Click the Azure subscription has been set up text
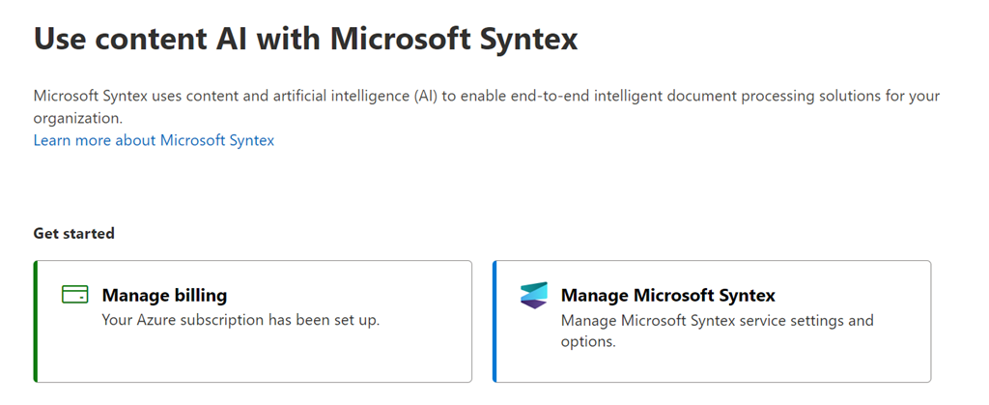 [x=240, y=319]
